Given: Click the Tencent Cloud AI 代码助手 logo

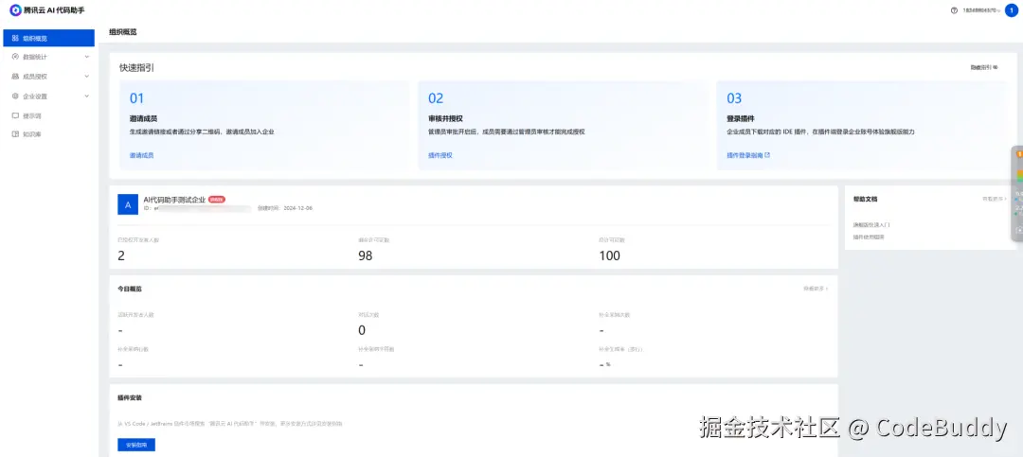Looking at the screenshot, I should 46,10.
